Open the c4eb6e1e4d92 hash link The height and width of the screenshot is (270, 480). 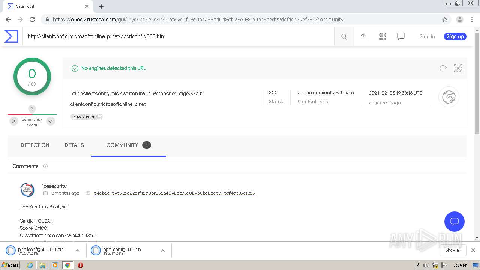[175, 193]
